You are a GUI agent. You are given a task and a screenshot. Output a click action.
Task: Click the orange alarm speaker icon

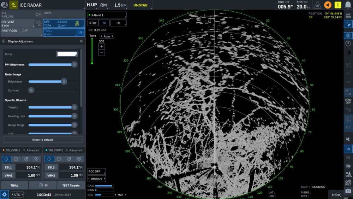(x=328, y=5)
